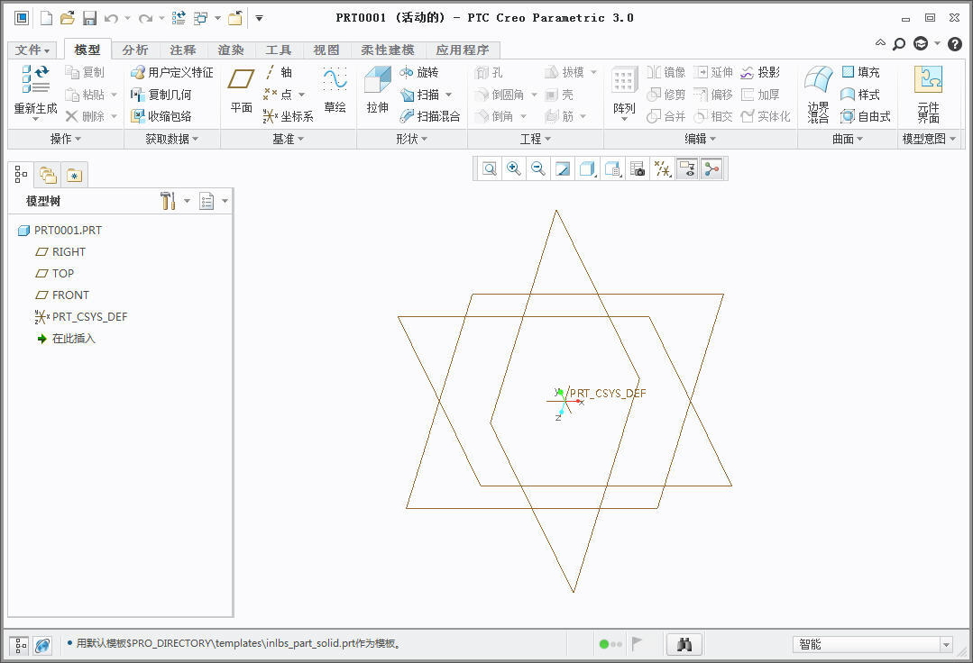
Task: Click the Refit zoom icon in graphics toolbar
Action: pos(490,168)
